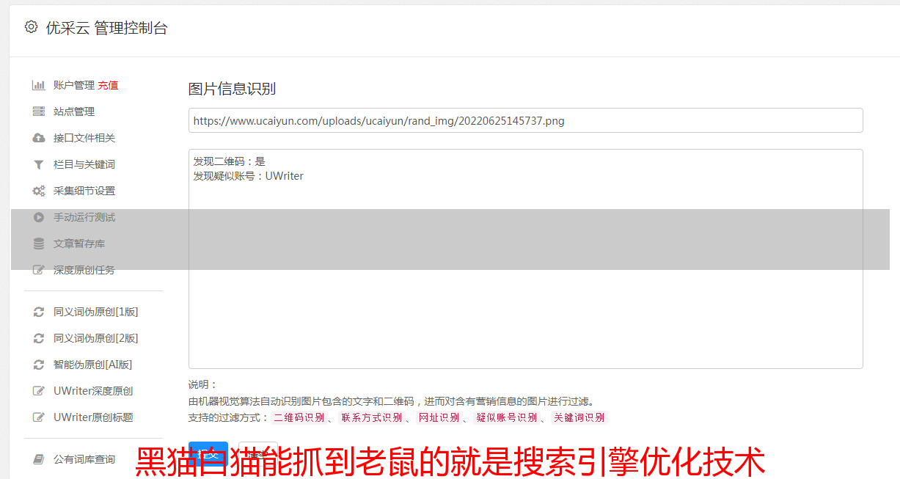Image resolution: width=900 pixels, height=479 pixels.
Task: Click the gears icon for 采集细节设置
Action: tap(39, 191)
